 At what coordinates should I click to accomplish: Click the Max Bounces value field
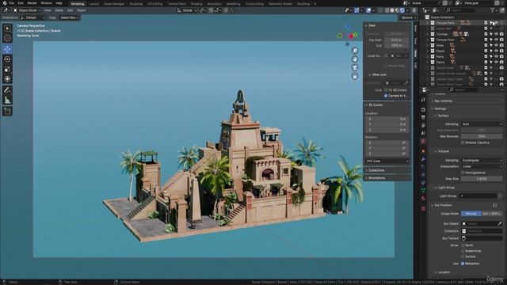[482, 136]
